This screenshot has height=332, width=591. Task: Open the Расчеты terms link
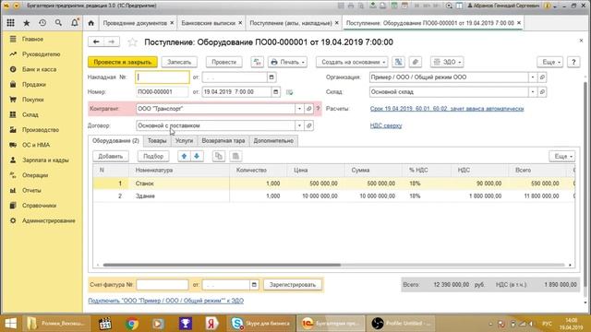447,109
